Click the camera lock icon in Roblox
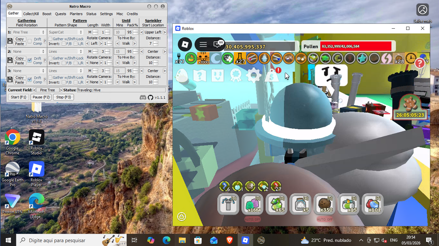The height and width of the screenshot is (246, 439). [x=181, y=216]
